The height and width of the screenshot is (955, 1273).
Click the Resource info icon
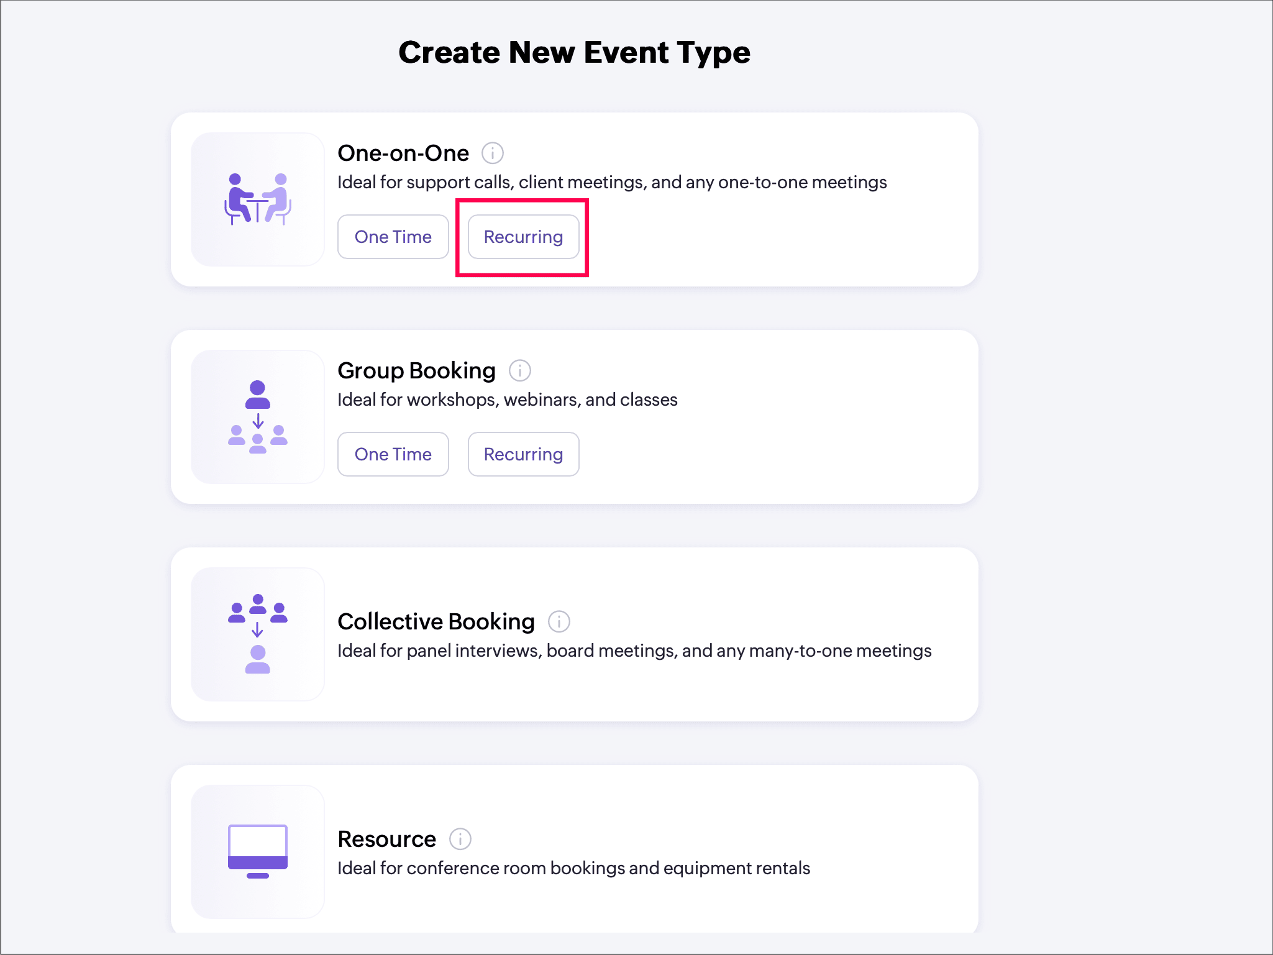[460, 839]
